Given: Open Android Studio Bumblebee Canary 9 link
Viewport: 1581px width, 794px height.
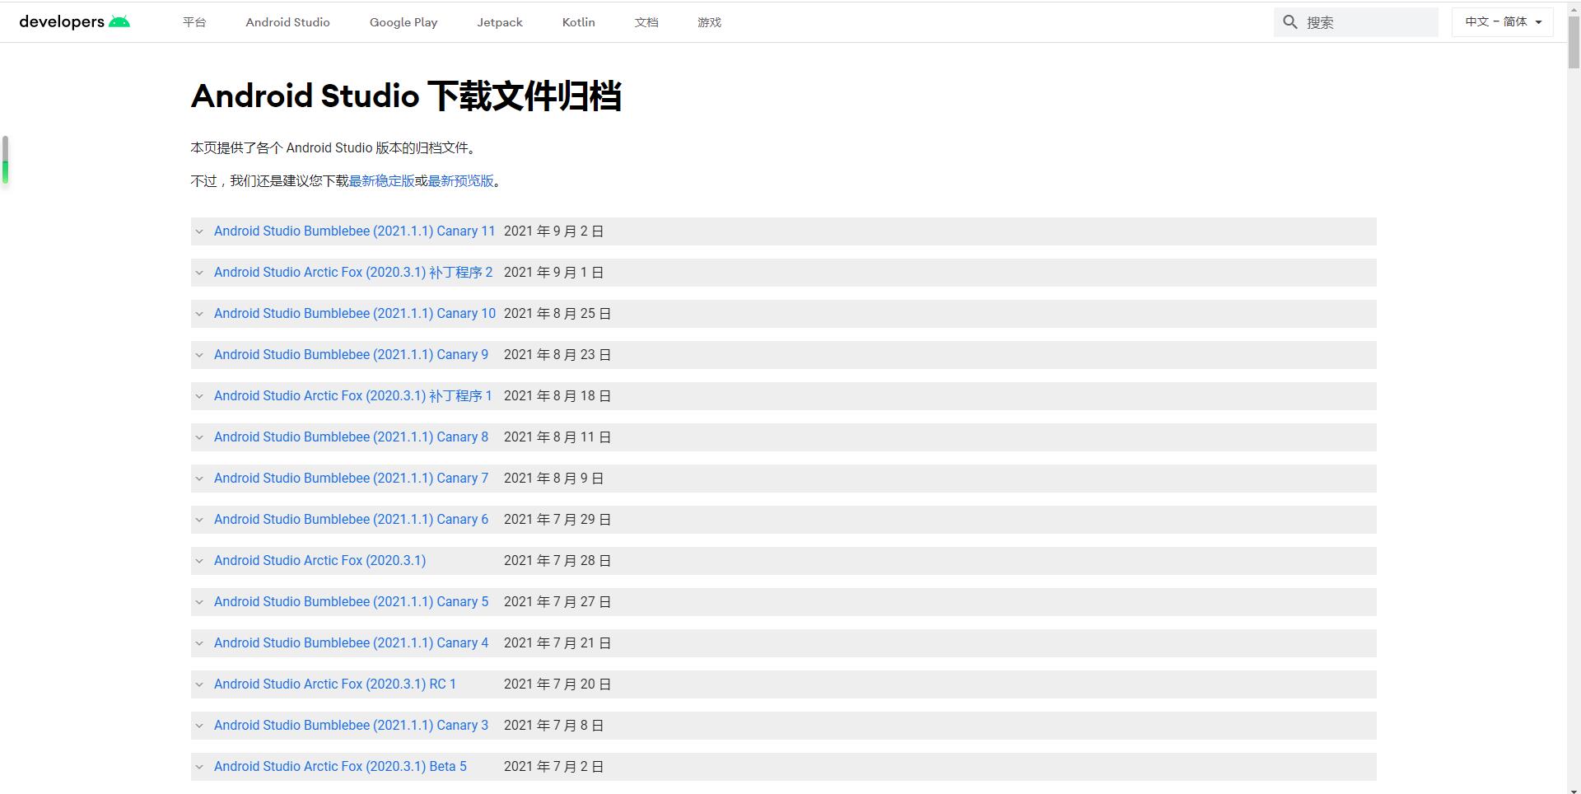Looking at the screenshot, I should (351, 355).
